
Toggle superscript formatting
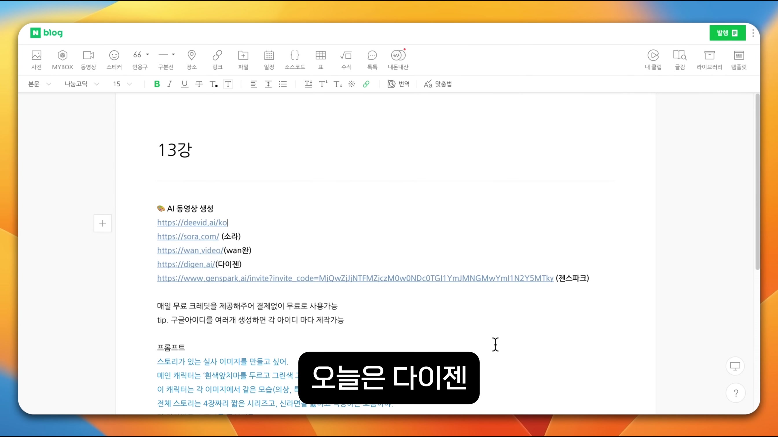pyautogui.click(x=323, y=84)
